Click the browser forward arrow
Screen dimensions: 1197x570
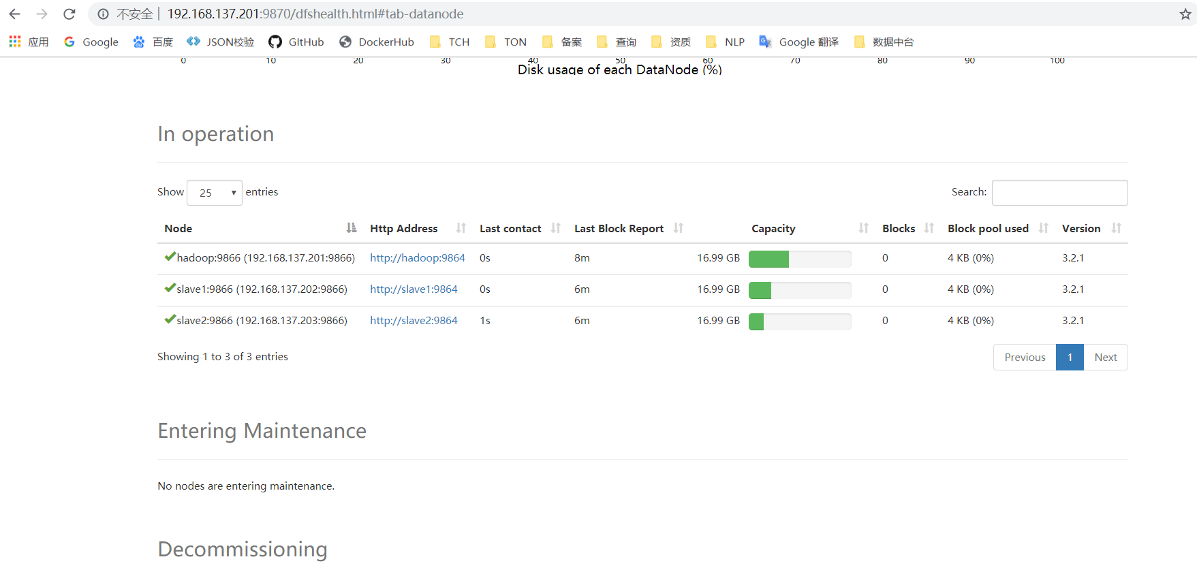click(42, 14)
